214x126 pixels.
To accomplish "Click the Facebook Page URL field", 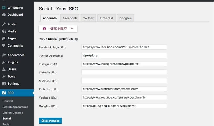I will (x=124, y=47).
